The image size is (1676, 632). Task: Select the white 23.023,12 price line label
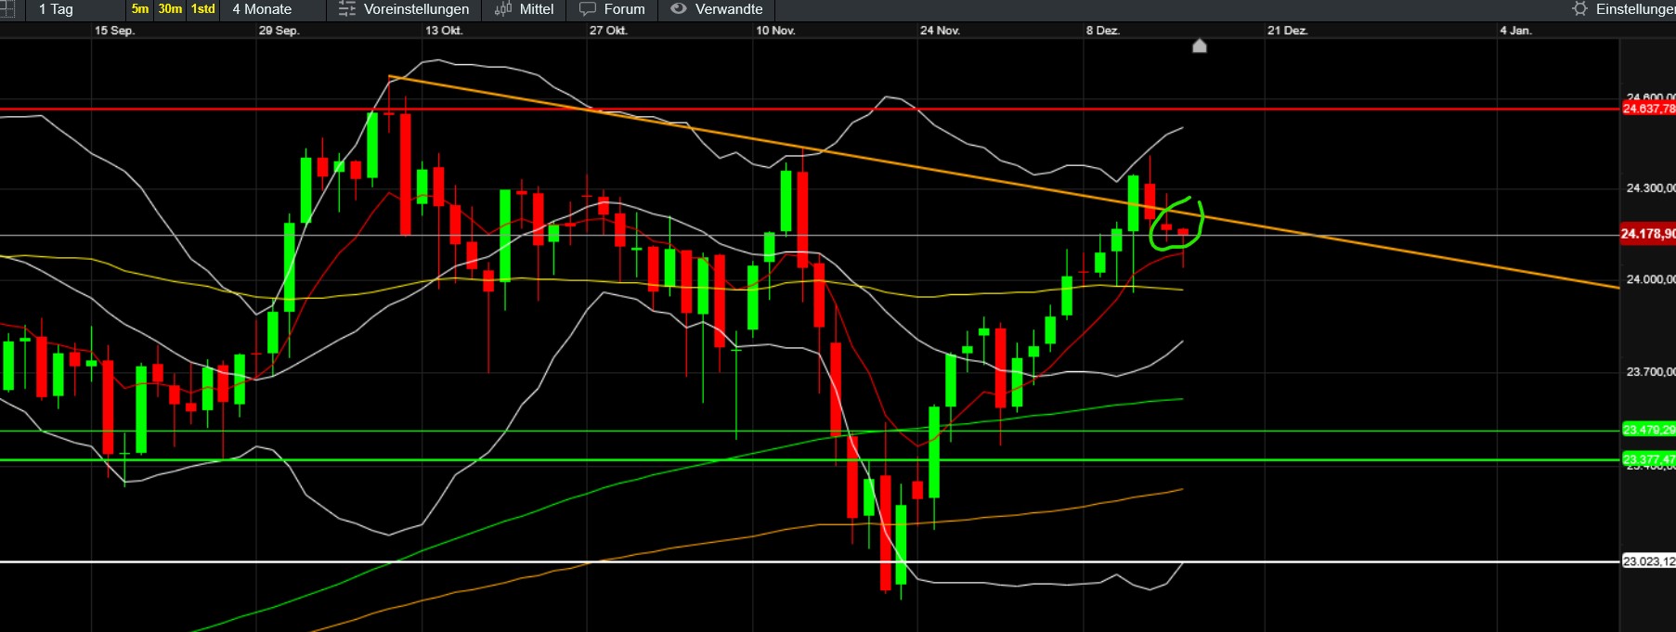coord(1648,561)
